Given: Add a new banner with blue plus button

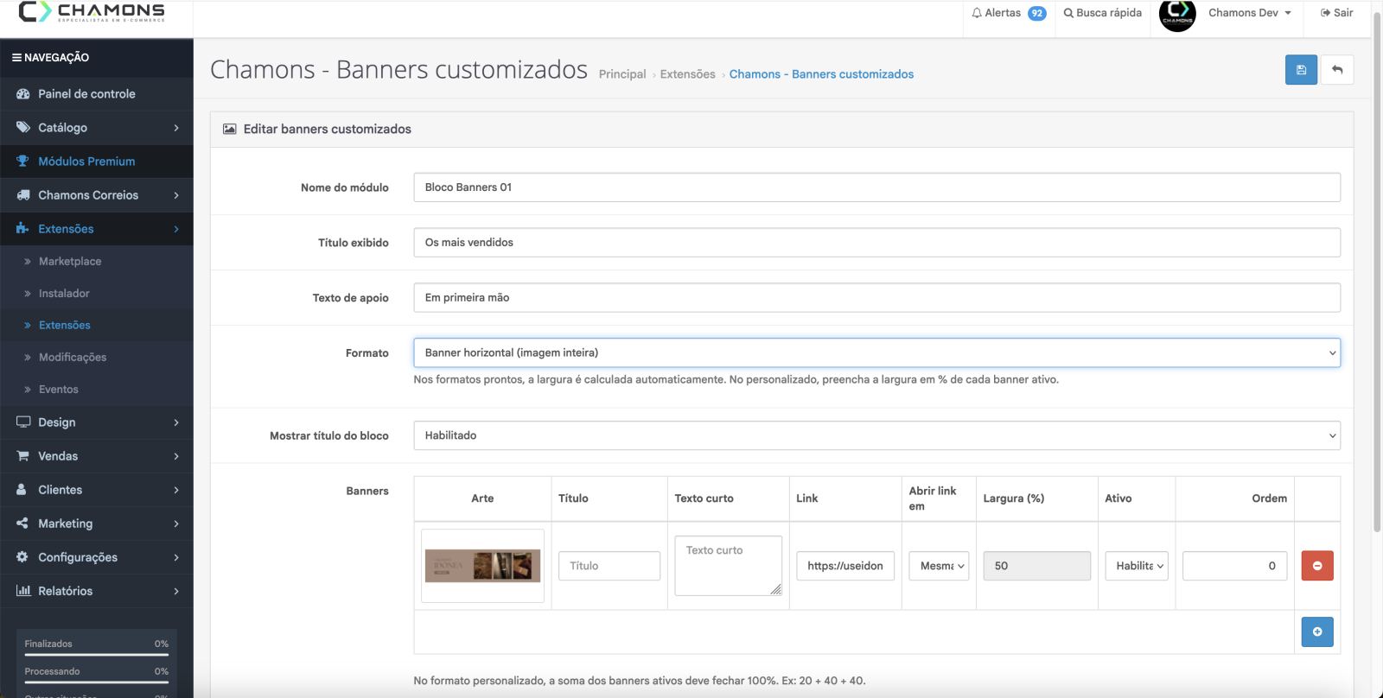Looking at the screenshot, I should tap(1317, 631).
